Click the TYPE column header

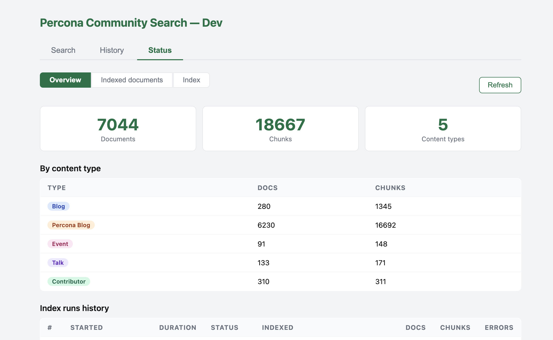click(x=57, y=188)
